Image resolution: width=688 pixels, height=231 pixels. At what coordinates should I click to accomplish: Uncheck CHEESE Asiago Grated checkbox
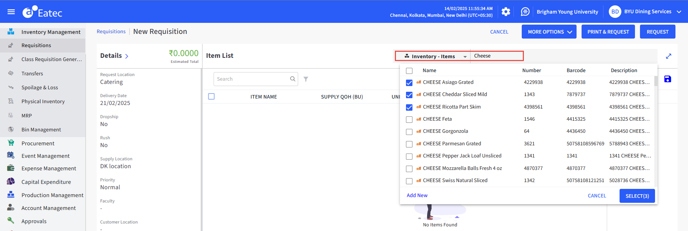[x=409, y=82]
